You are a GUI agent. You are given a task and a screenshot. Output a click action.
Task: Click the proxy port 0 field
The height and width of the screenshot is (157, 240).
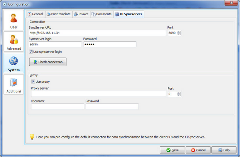click(x=172, y=94)
